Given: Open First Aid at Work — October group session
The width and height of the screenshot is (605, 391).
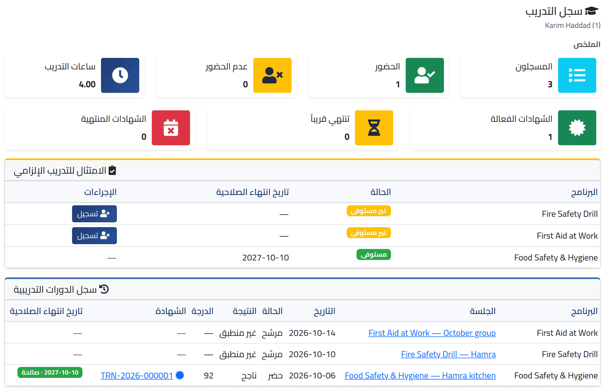Looking at the screenshot, I should pyautogui.click(x=432, y=333).
